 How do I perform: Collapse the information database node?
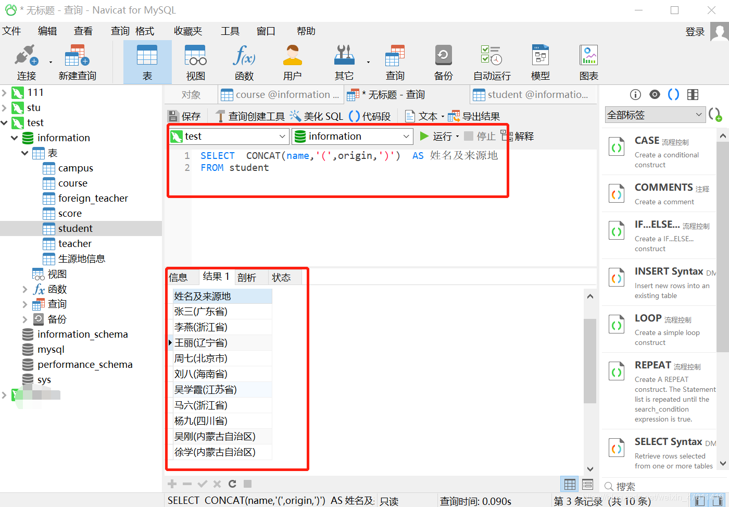[x=15, y=138]
